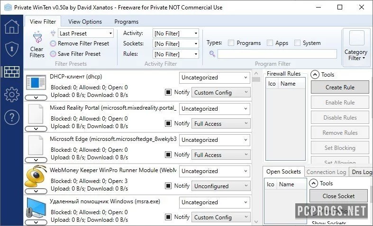Expand the WebMoney Keeper row details
373x226 pixels.
[36, 191]
